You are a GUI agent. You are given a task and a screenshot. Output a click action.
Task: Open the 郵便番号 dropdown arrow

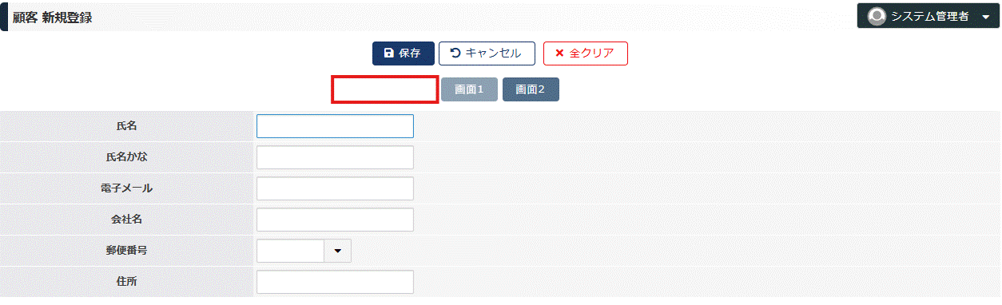click(x=337, y=251)
